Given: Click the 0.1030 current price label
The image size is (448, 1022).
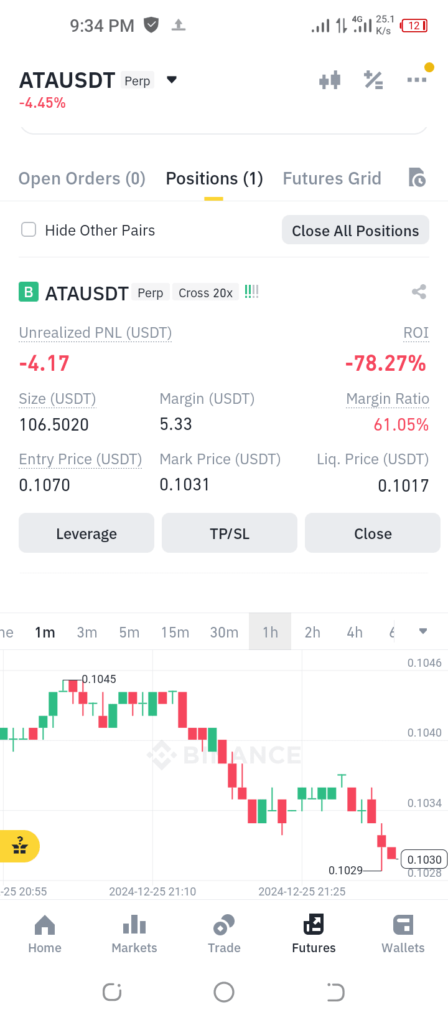Looking at the screenshot, I should tap(424, 859).
